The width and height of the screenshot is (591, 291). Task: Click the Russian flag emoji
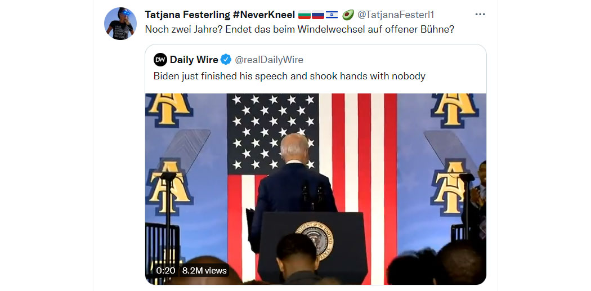(318, 15)
